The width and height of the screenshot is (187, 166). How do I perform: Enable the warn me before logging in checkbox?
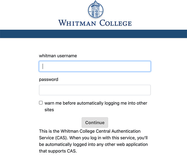tap(41, 103)
